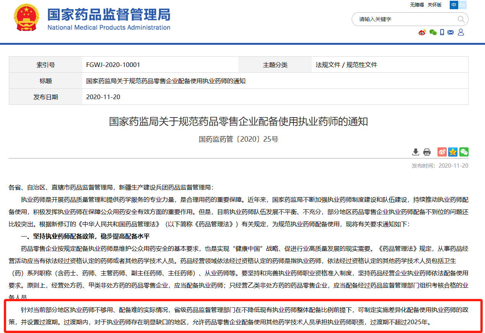Click the mobile phone icon in header

pyautogui.click(x=442, y=33)
